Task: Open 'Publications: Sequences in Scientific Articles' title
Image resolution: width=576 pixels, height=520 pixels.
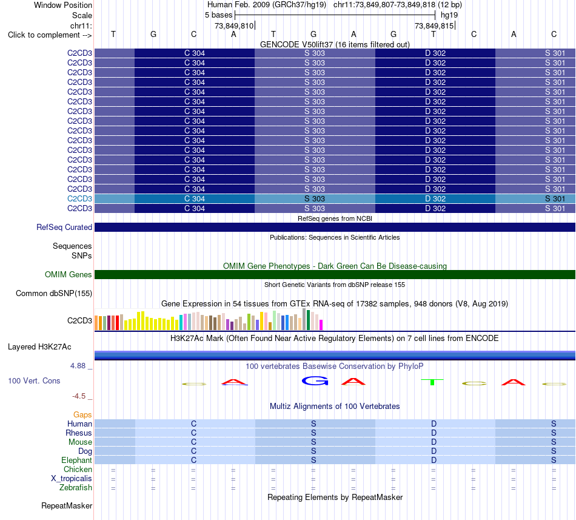Action: pos(335,237)
